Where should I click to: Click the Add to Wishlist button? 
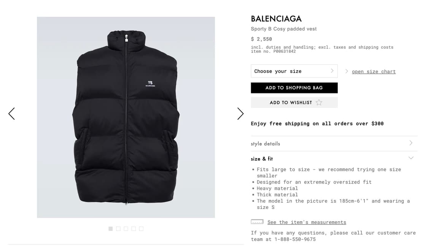294,103
